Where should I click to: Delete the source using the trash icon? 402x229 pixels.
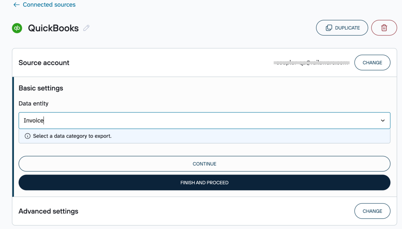(x=384, y=28)
